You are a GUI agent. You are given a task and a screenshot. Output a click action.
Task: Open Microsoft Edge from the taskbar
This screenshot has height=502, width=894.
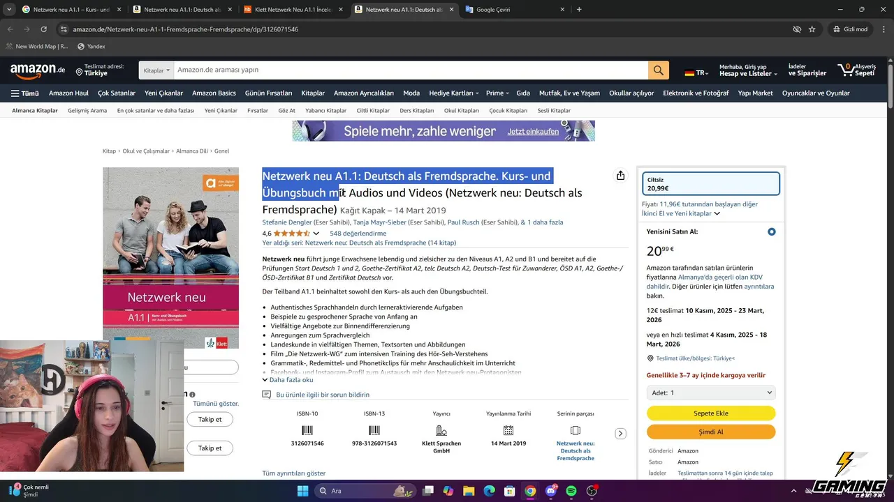(x=489, y=491)
